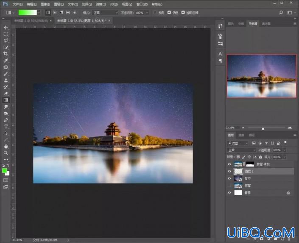Hide the 图层 1 layer

(x=229, y=171)
